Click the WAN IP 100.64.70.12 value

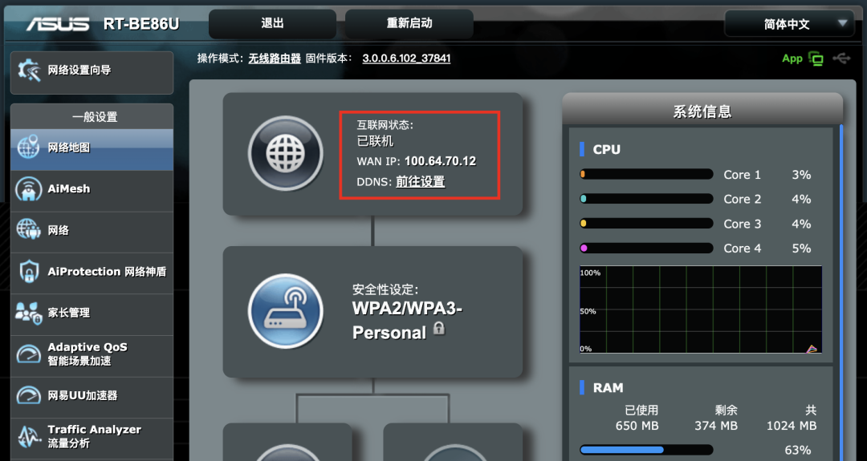click(x=440, y=161)
